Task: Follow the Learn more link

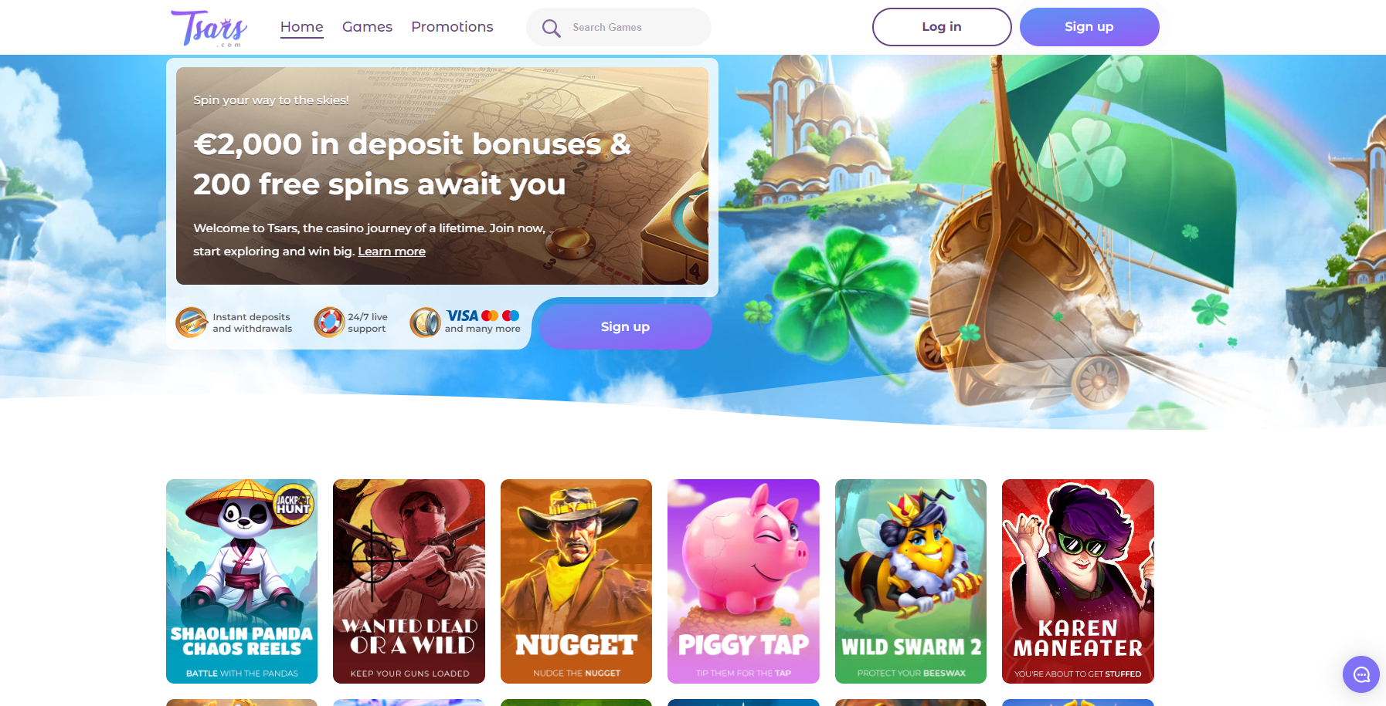Action: [x=392, y=252]
